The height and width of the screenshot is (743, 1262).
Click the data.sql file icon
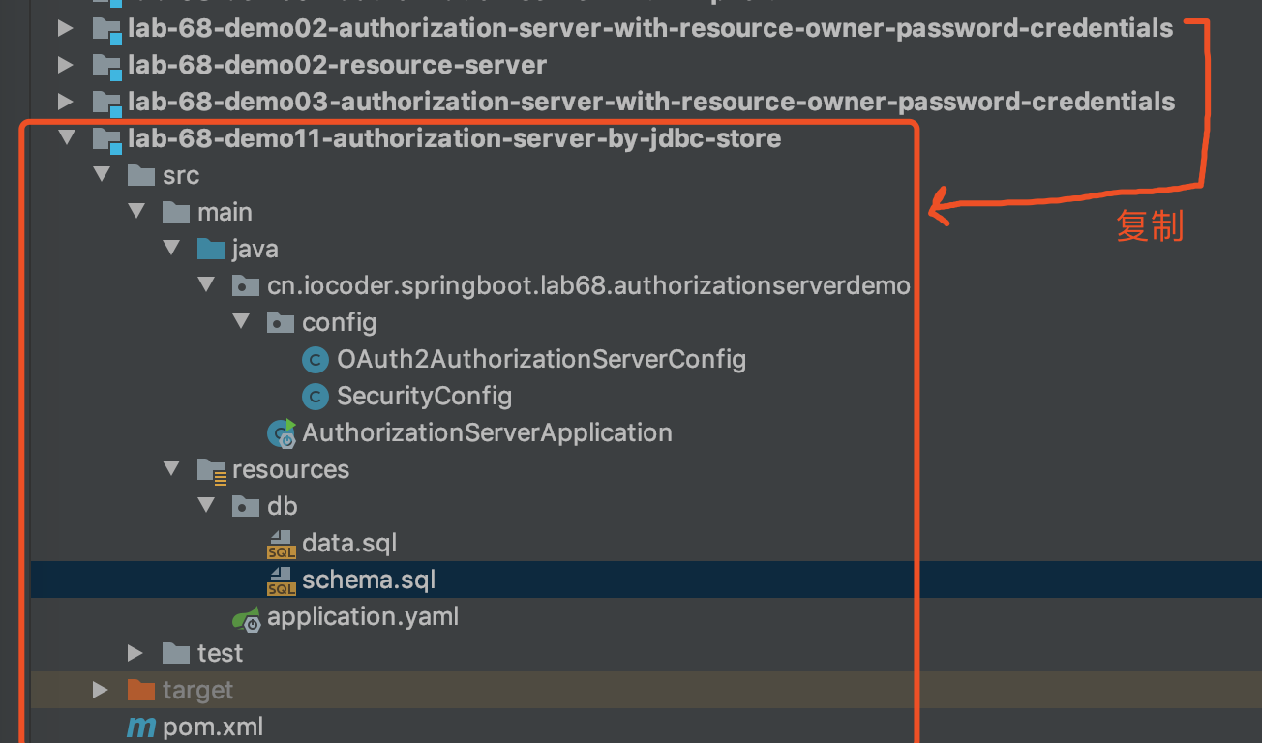tap(282, 544)
